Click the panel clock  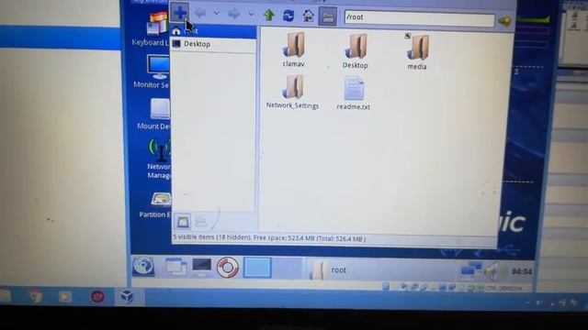tap(522, 271)
